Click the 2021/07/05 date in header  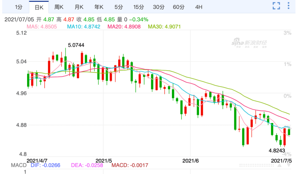19,19
